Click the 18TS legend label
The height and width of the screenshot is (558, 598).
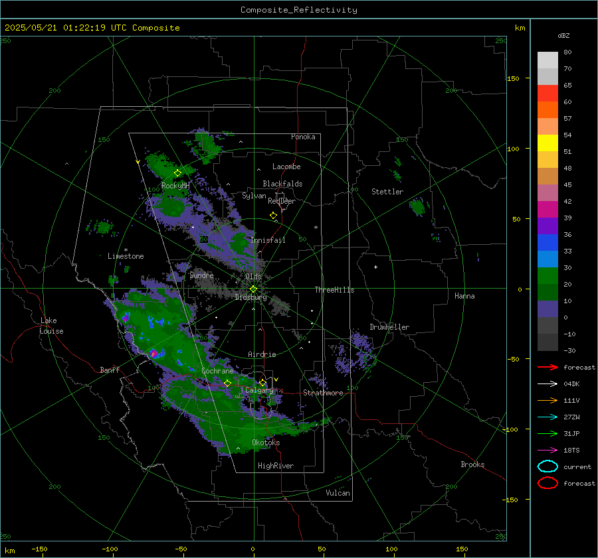pos(571,451)
